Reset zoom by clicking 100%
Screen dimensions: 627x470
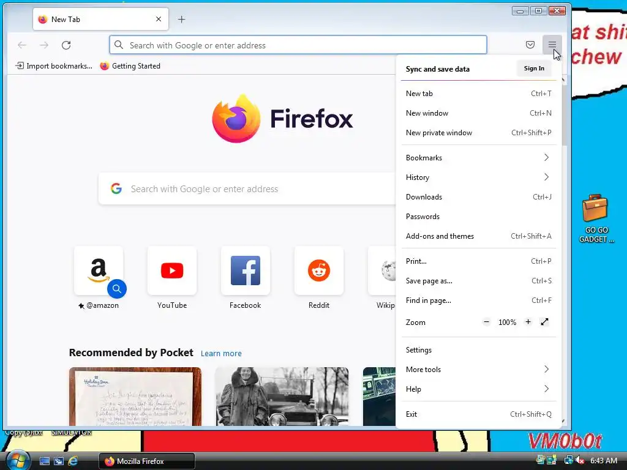tap(507, 322)
